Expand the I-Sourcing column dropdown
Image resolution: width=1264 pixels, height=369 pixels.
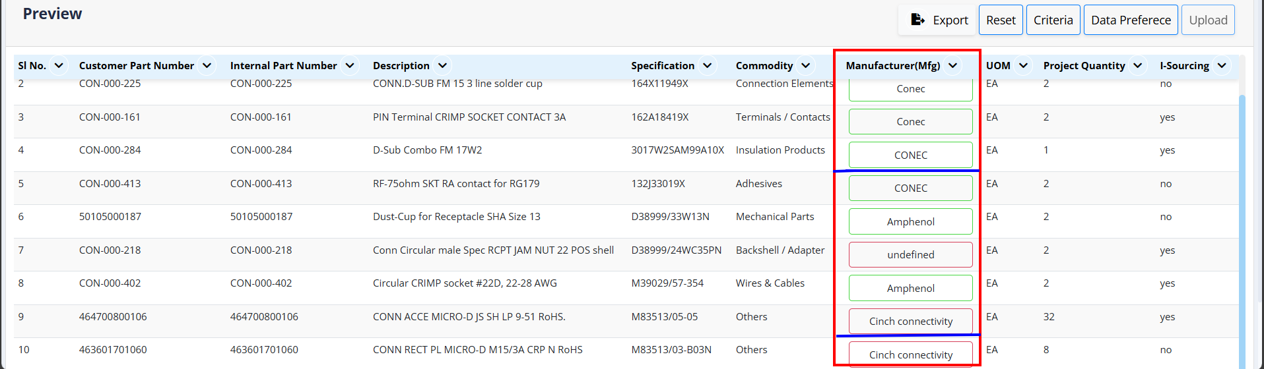click(1222, 66)
